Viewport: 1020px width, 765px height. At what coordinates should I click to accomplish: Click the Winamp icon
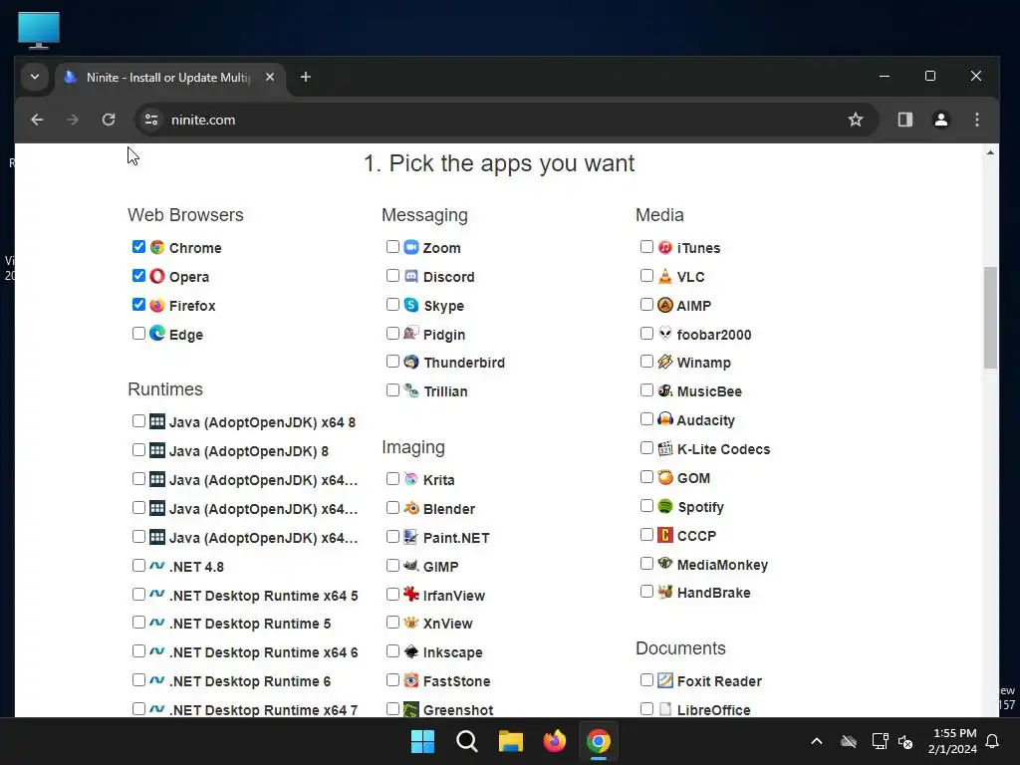[x=664, y=362]
